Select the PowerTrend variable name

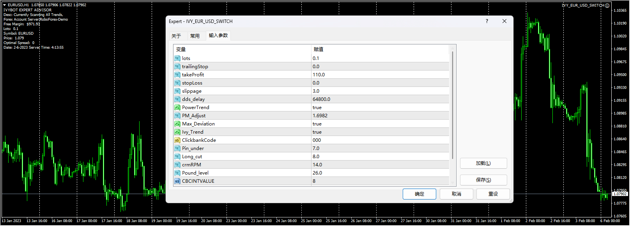pos(196,107)
